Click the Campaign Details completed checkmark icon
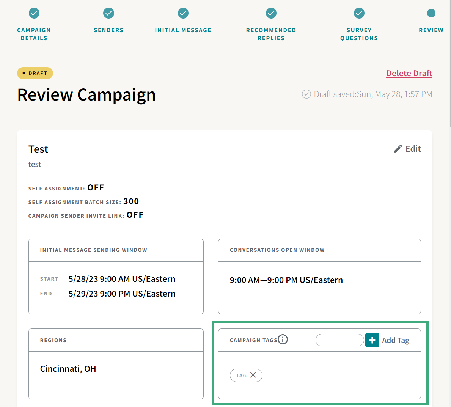451x407 pixels. 34,13
